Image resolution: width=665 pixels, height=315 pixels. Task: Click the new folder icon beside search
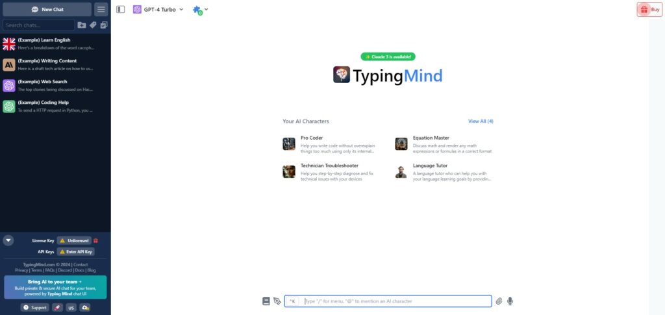[x=81, y=25]
